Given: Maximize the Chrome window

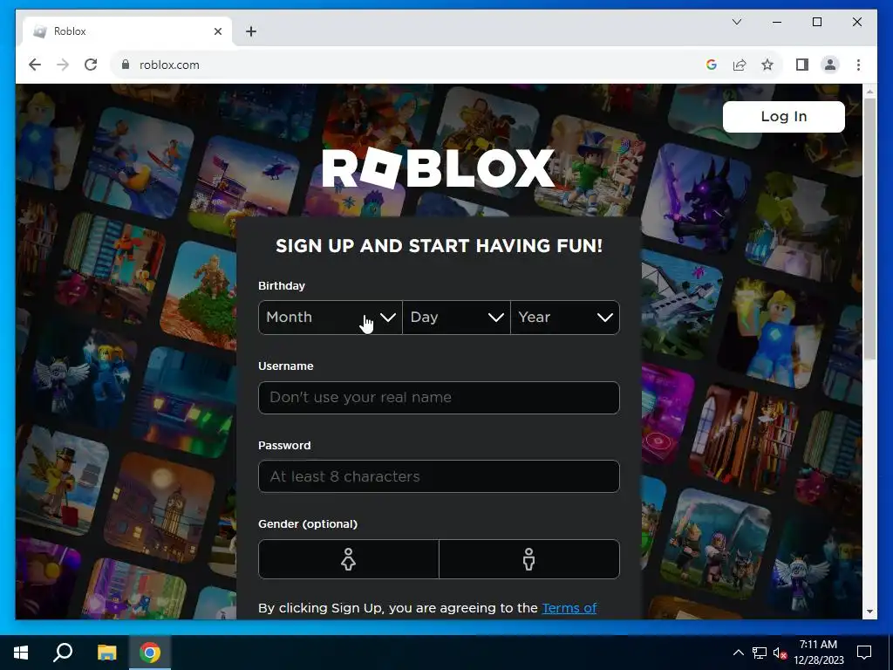Looking at the screenshot, I should pos(816,22).
